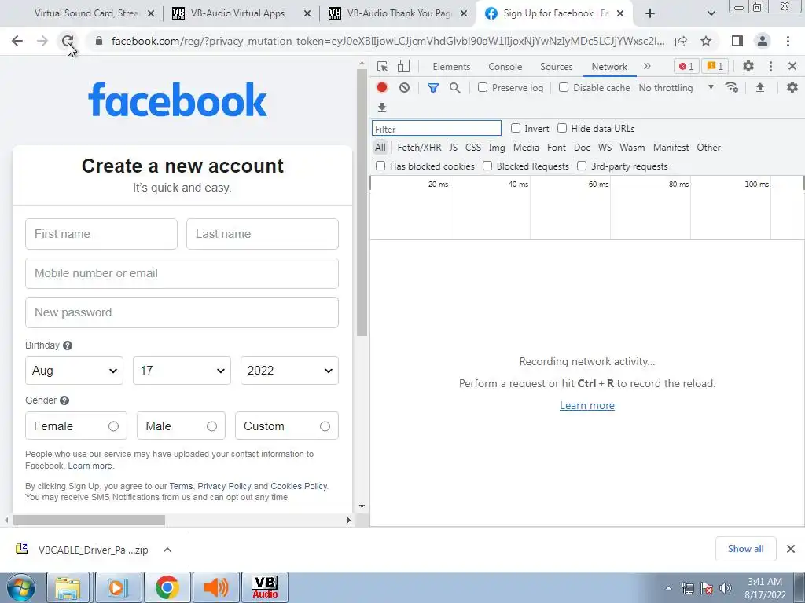Stop recording with the red record button
Viewport: 805px width, 603px height.
pos(382,88)
